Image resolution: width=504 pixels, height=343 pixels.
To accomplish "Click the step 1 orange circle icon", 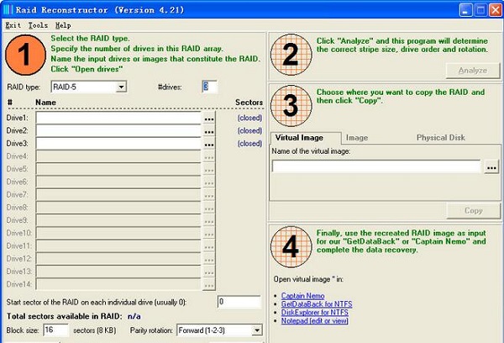I will click(x=26, y=55).
